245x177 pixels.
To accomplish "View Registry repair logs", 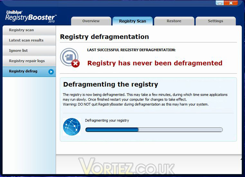I will 29,61.
